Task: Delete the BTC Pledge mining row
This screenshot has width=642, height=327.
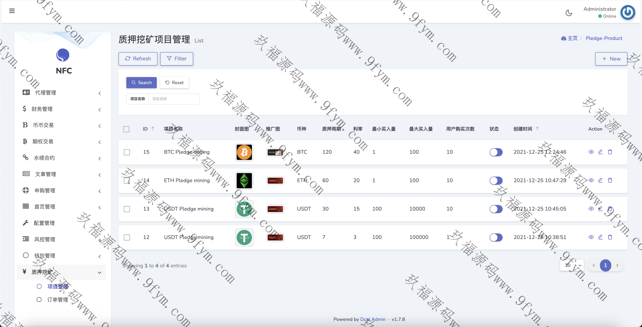Action: 610,152
